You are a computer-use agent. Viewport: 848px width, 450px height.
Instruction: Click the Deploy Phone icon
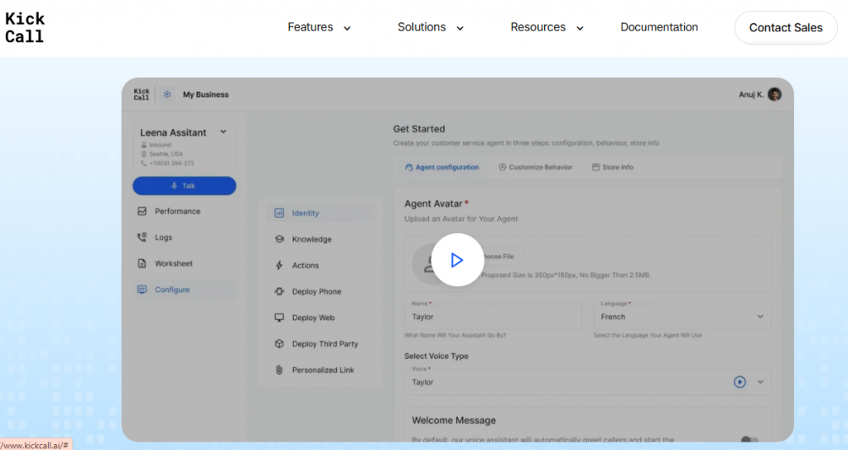(x=279, y=292)
